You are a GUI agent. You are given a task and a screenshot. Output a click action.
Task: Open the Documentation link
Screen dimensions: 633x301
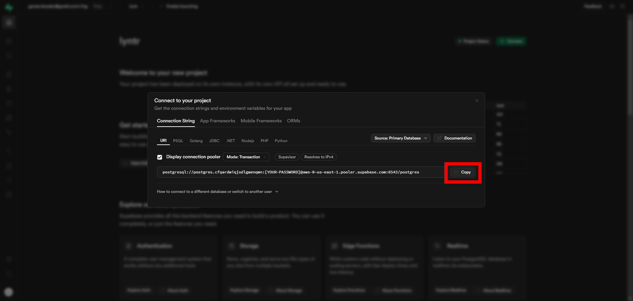(x=455, y=138)
